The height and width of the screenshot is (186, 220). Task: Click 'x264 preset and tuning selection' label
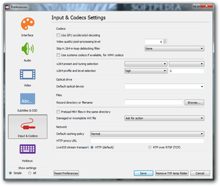pos(77,64)
